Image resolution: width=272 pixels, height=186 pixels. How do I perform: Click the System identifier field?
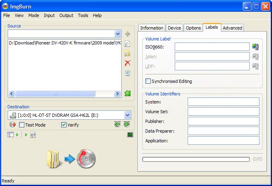pyautogui.click(x=223, y=102)
